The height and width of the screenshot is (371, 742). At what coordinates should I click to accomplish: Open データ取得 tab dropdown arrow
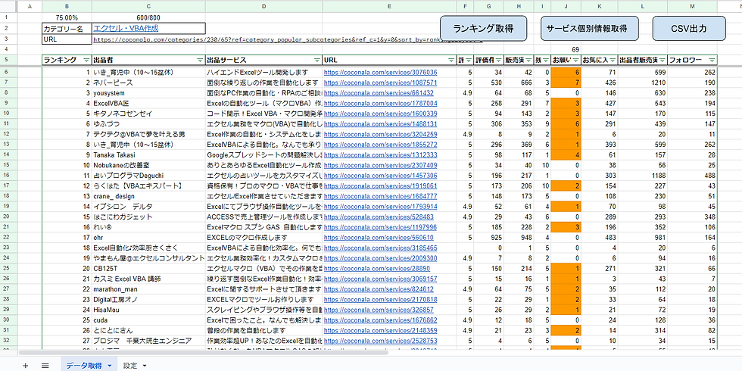[x=110, y=366]
